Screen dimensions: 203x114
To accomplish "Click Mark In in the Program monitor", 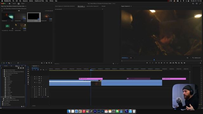I will pos(150,63).
